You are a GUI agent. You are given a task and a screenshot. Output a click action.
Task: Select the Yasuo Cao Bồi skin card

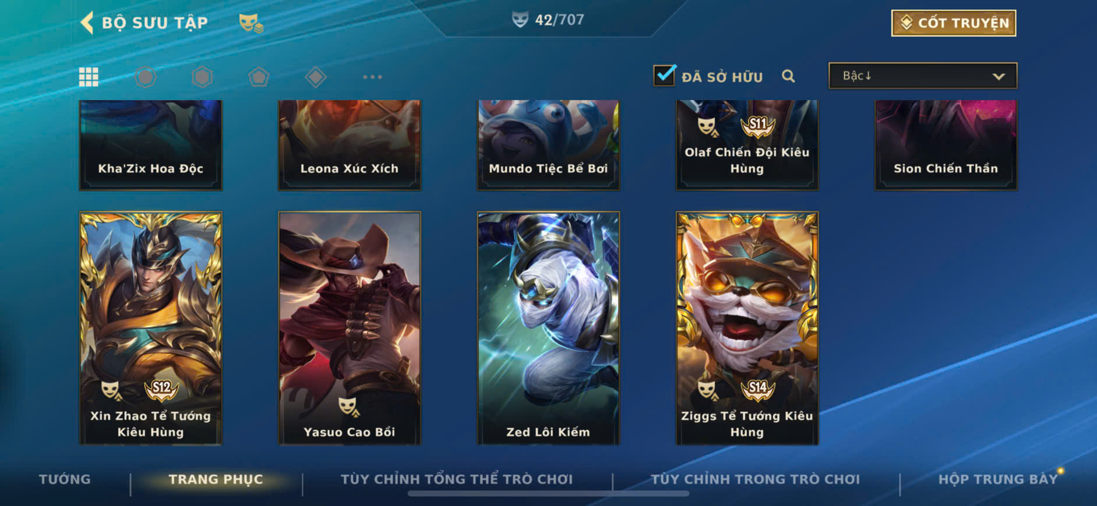tap(350, 328)
